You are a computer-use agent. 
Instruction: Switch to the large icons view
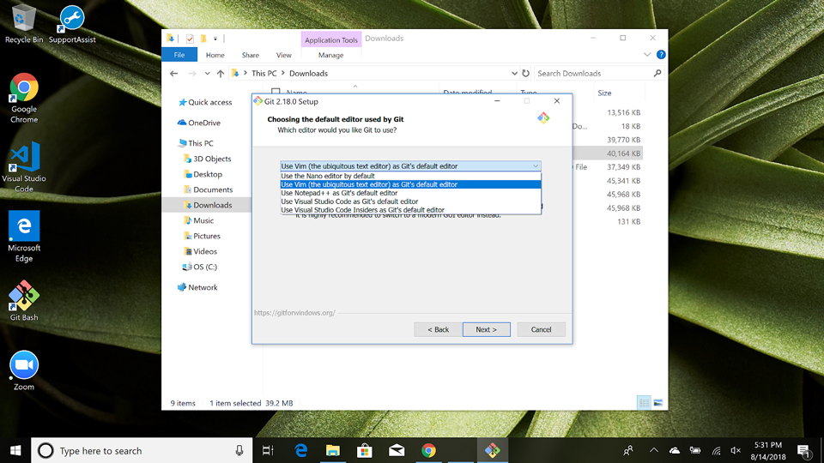coord(658,403)
